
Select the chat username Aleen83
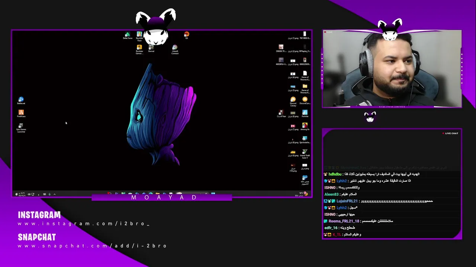click(331, 194)
